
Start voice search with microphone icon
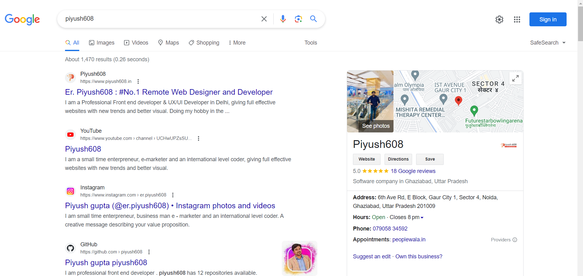tap(283, 19)
